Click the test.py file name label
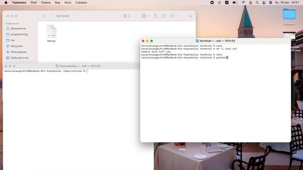Screen dimensions: 303x170 [52, 41]
